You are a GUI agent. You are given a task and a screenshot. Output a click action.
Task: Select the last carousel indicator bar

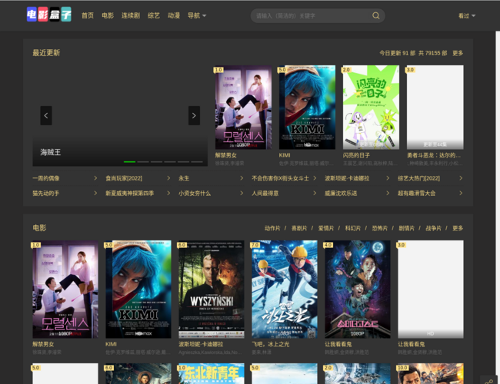197,162
